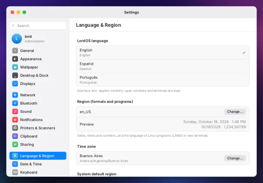Click the Sound sidebar icon
Screen dimensions: 263x183
click(x=15, y=111)
